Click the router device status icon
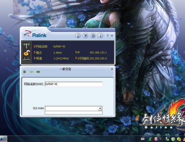This screenshot has width=185, height=142. [x=27, y=59]
